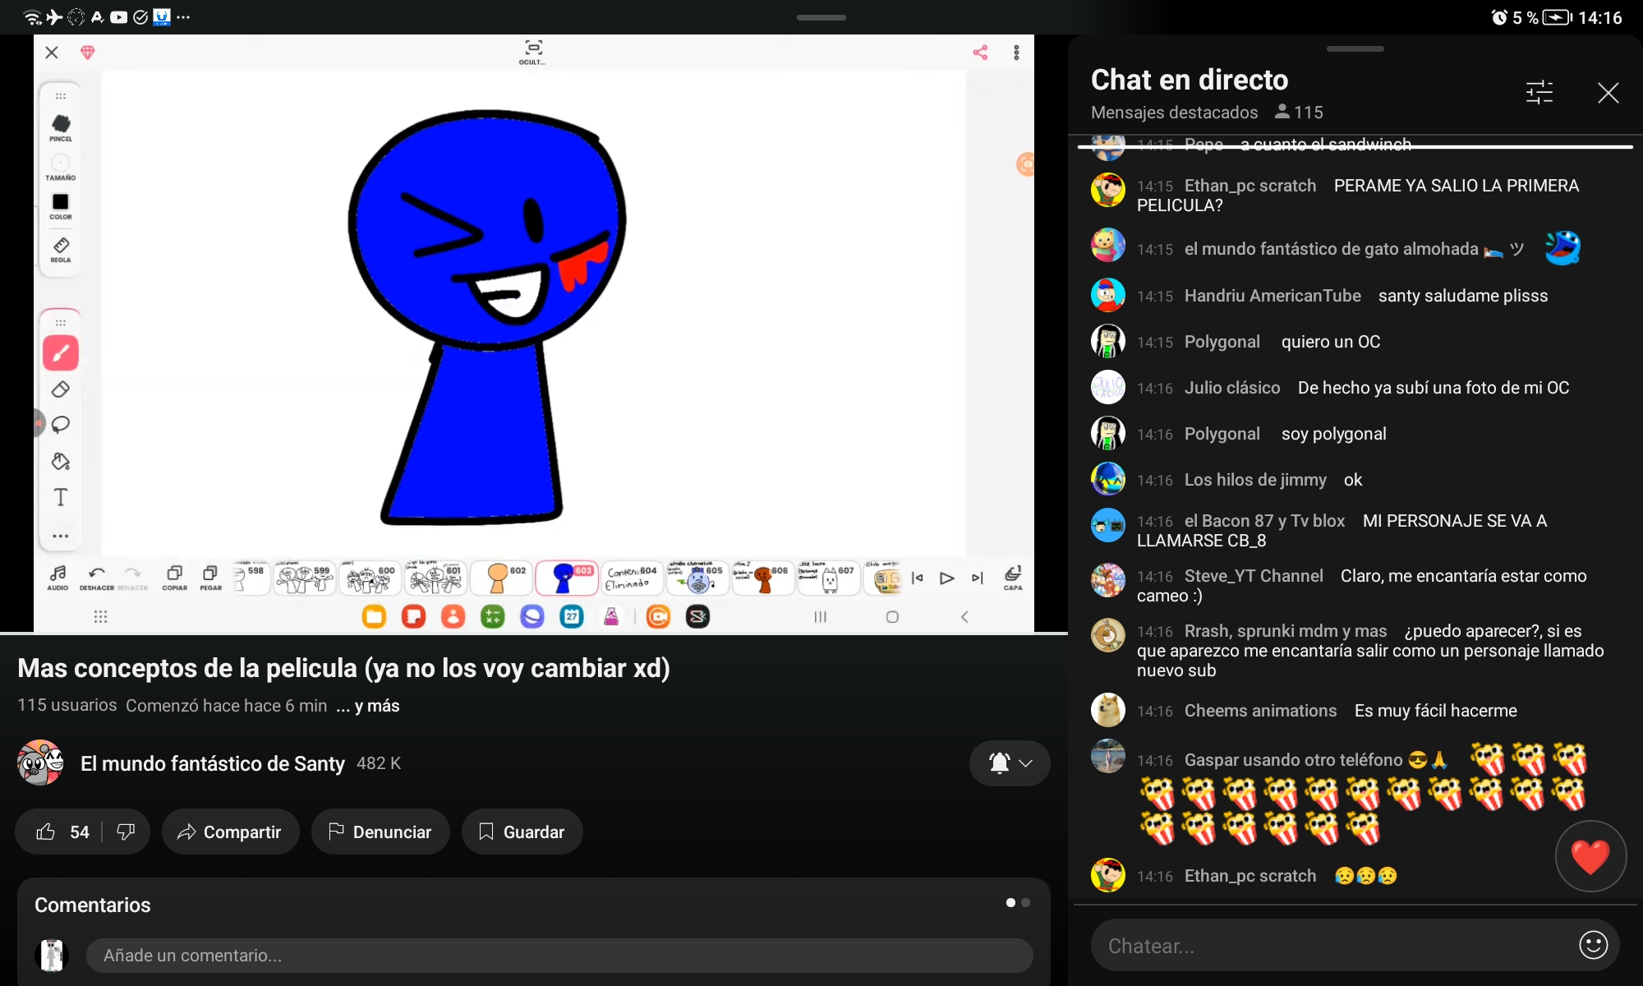This screenshot has width=1643, height=986.
Task: Open Mensajes destacados chat mode selector
Action: point(1174,113)
